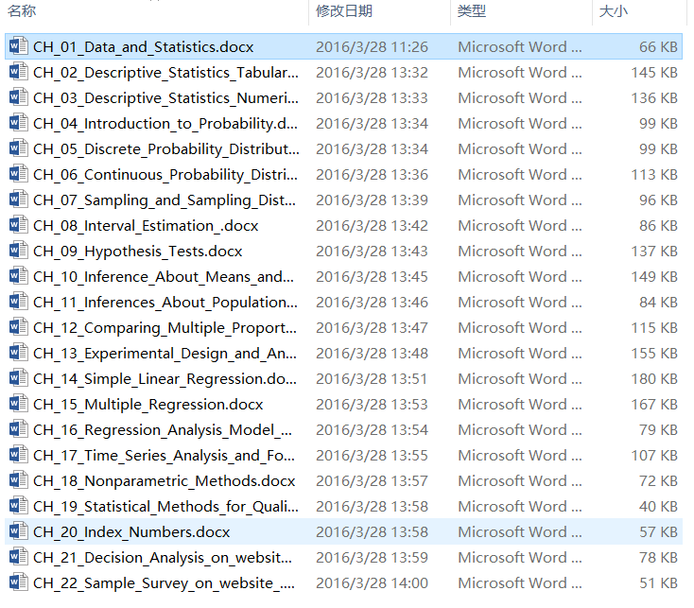Click Word icon of CH_19_Statistical_Methods file
This screenshot has width=694, height=608.
tap(19, 506)
